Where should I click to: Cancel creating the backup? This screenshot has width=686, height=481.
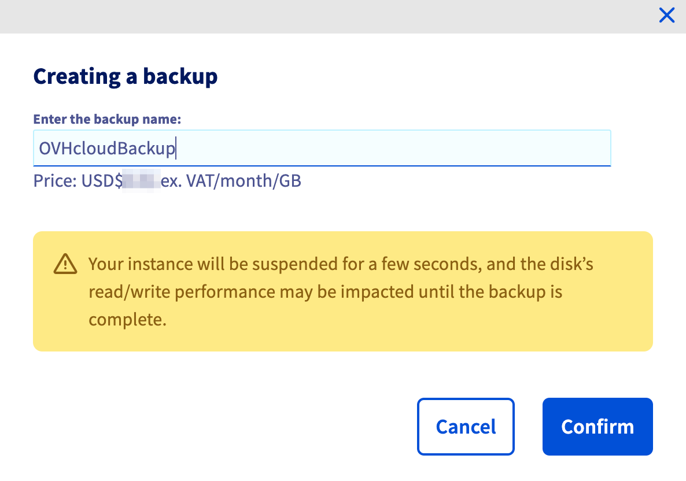click(x=466, y=426)
